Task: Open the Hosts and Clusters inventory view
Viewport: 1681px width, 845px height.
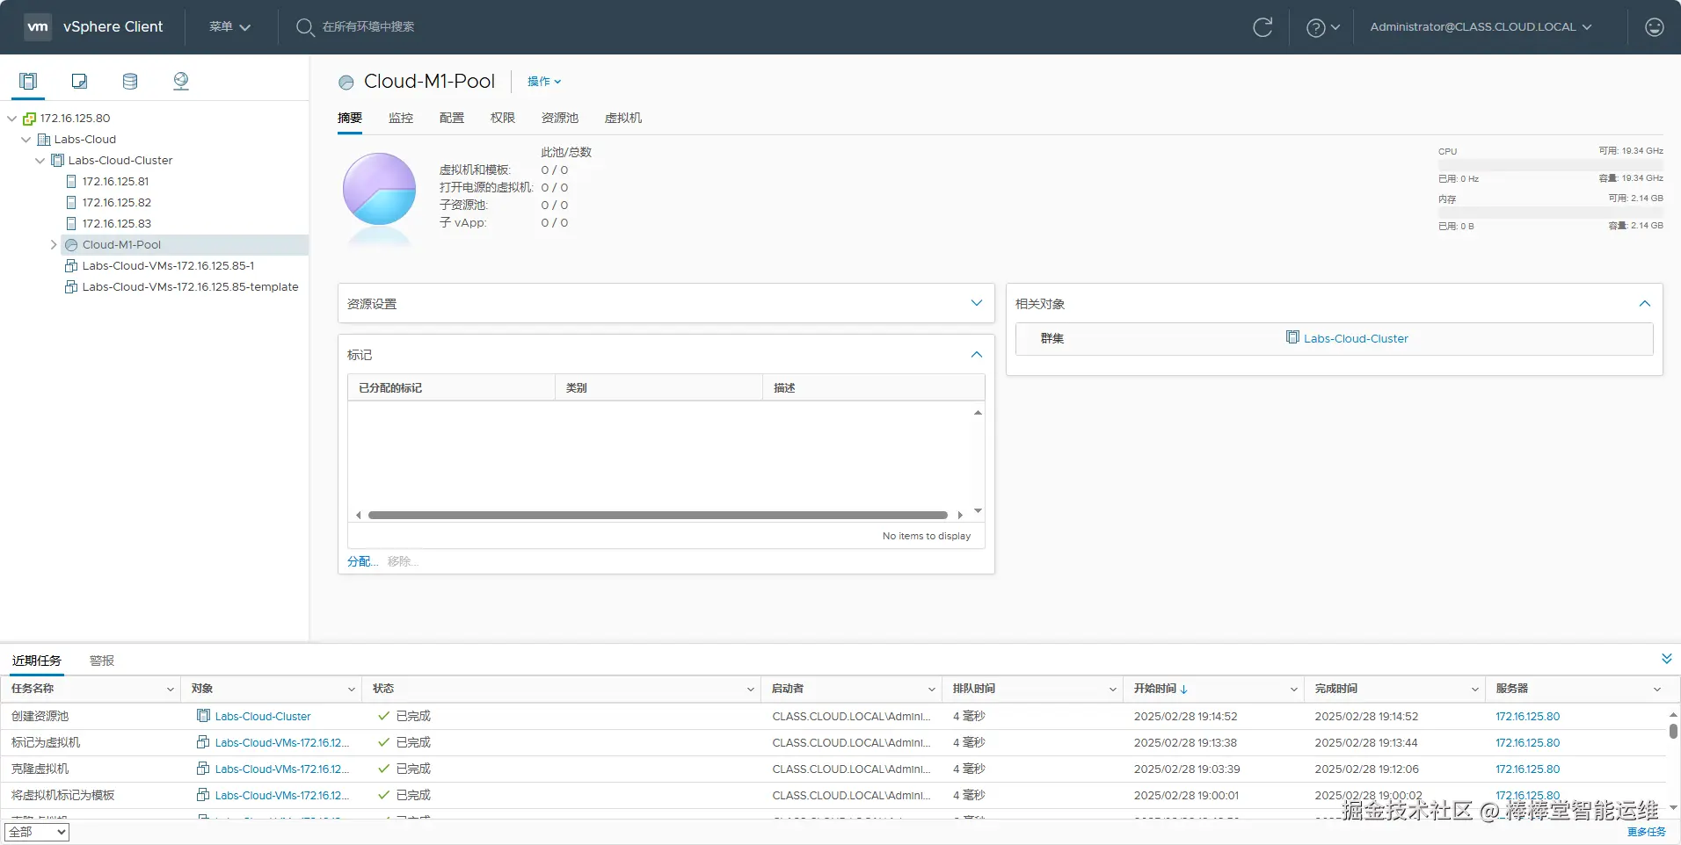Action: [x=28, y=82]
